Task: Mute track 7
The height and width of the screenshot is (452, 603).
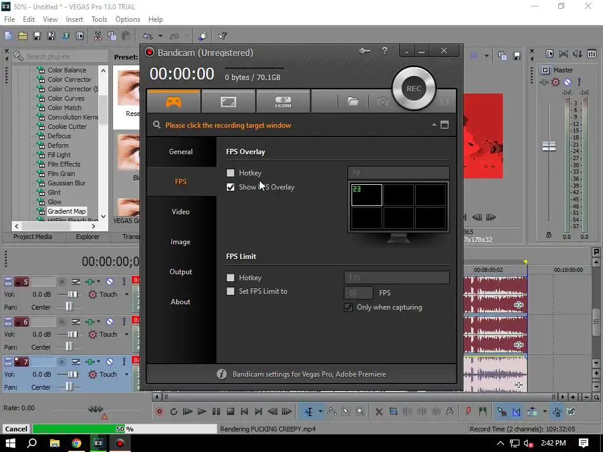Action: click(110, 362)
